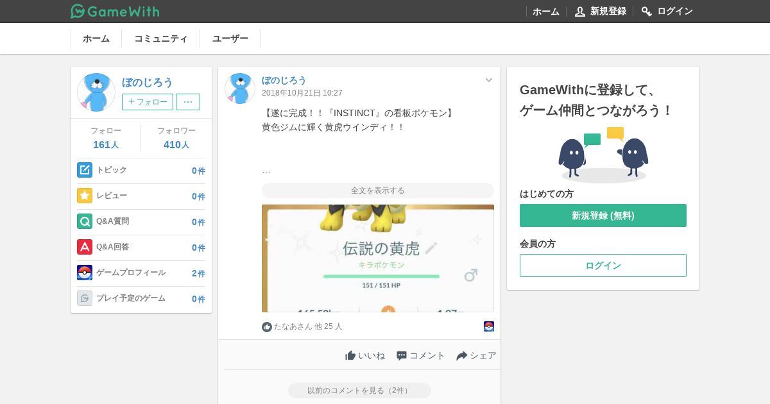Click the login key icon
770x404 pixels.
coord(647,12)
